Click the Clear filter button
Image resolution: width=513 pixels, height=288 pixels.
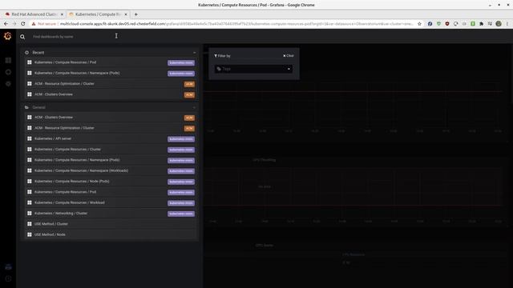click(289, 56)
